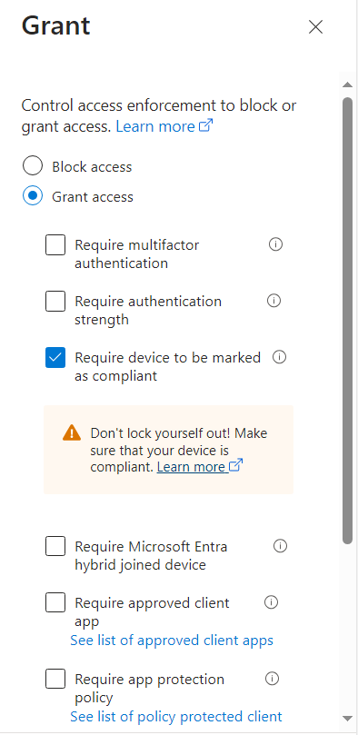Enable Require app protection policy checkbox
Viewport: 358px width, 735px height.
point(55,680)
